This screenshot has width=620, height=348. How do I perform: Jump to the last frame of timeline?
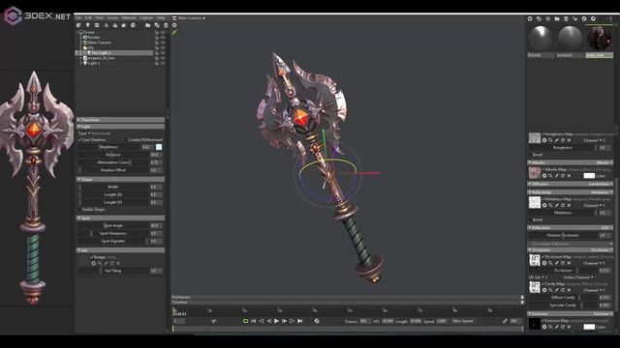click(x=299, y=321)
